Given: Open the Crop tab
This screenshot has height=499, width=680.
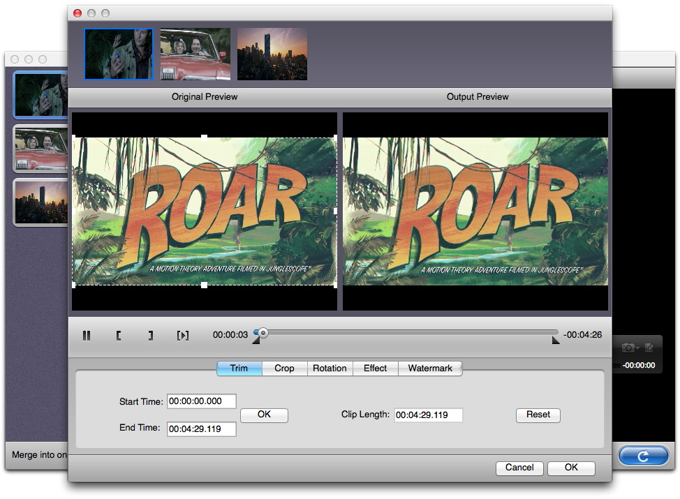Looking at the screenshot, I should click(x=284, y=368).
